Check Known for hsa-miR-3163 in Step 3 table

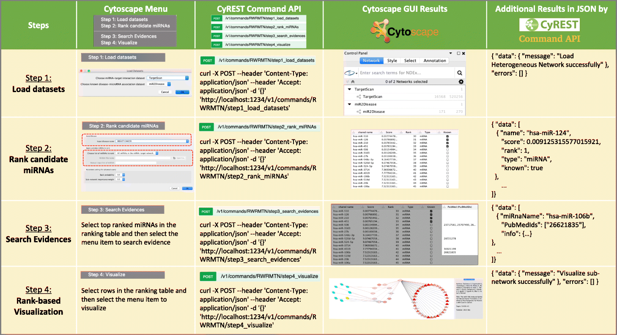click(x=431, y=228)
